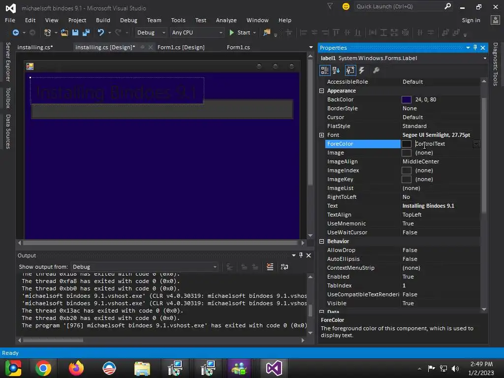
Task: Navigate backward with the blue back arrow
Action: point(15,32)
